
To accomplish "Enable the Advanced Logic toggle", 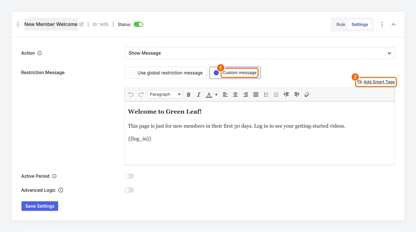I will (129, 190).
